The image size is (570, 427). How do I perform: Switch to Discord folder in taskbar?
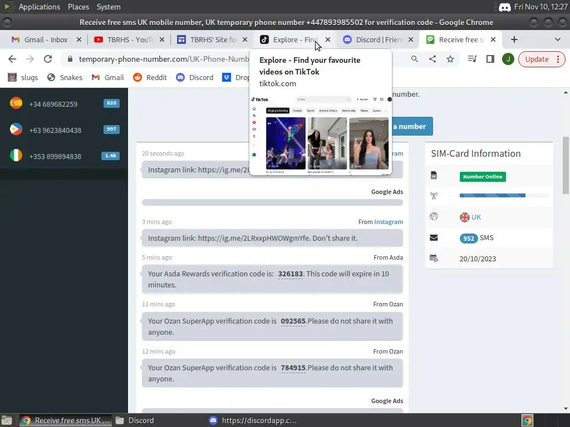point(135,420)
